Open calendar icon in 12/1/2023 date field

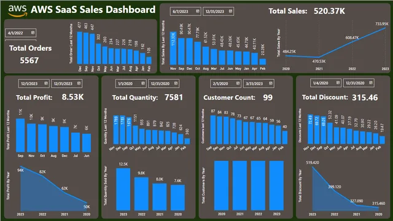click(46, 83)
